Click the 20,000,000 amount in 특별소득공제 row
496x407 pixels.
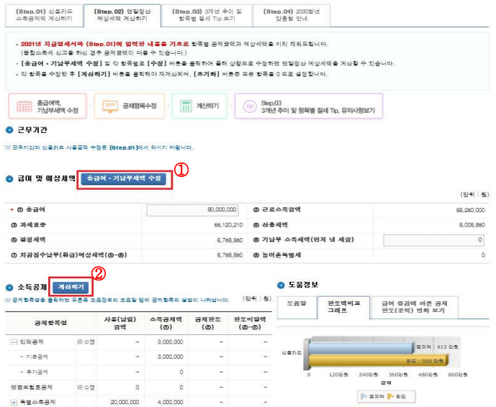click(x=125, y=402)
